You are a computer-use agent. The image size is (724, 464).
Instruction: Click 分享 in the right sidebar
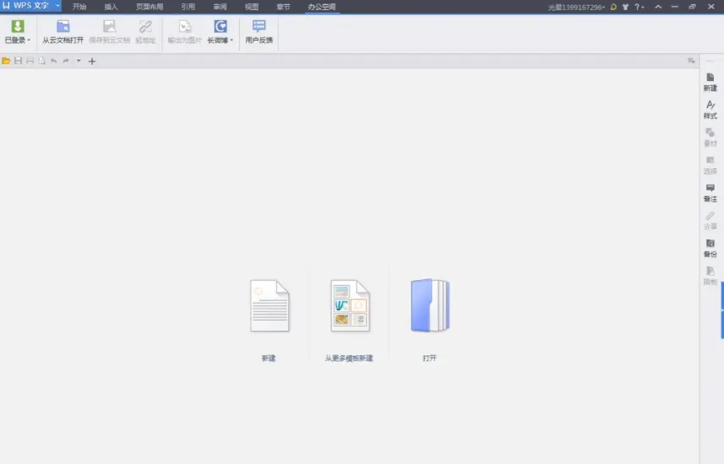tap(710, 220)
